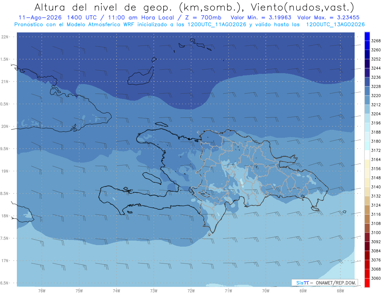Click the '0.5N' latitude axis label
Viewport: 382px width, 295px height.
point(5,104)
